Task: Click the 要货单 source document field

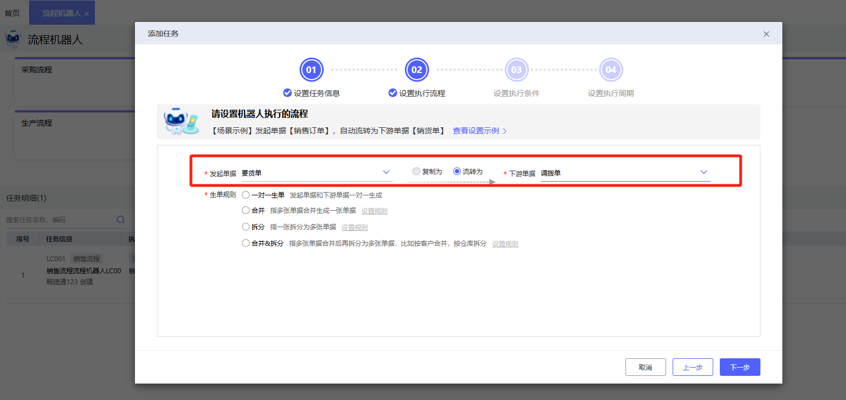Action: [x=317, y=173]
